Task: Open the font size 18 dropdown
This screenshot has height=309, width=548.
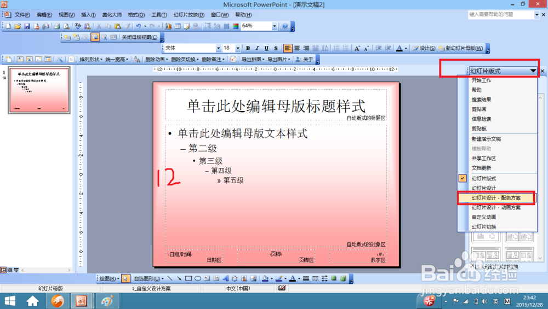Action: (238, 48)
